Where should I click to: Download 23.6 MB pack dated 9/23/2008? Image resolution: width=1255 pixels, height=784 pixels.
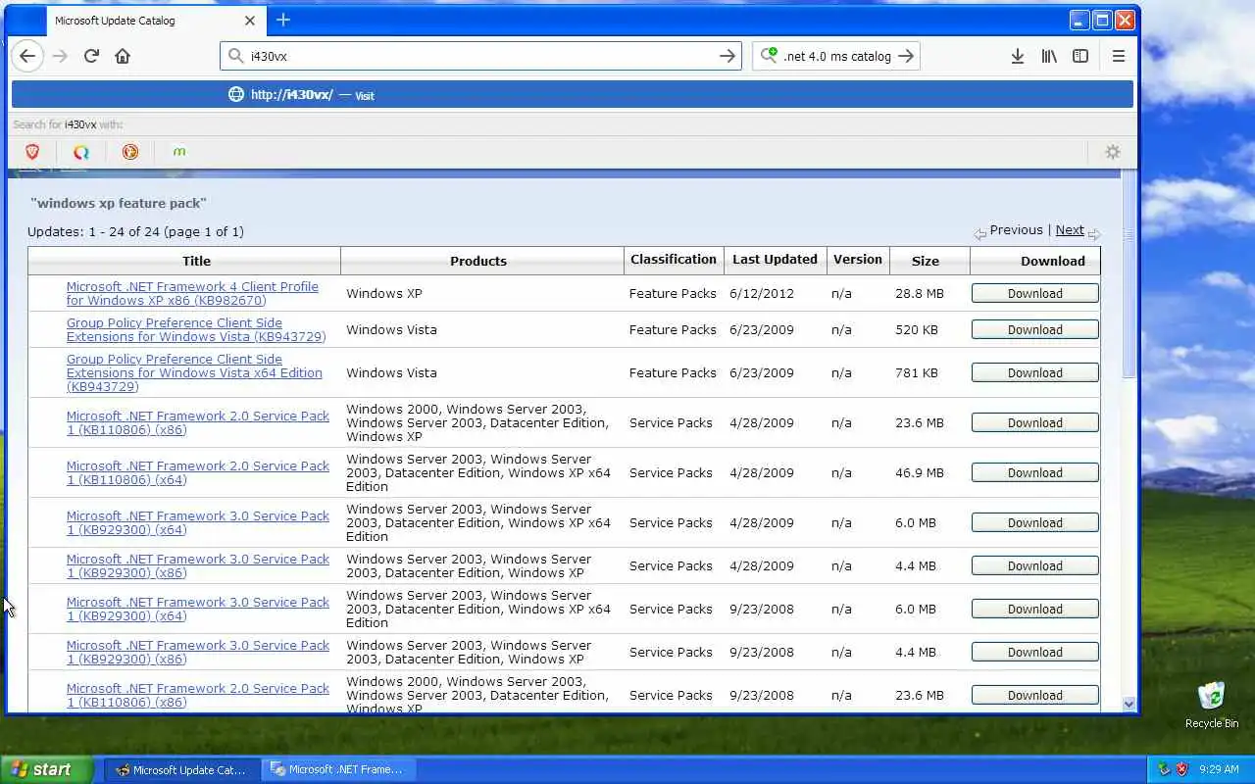click(x=1034, y=695)
